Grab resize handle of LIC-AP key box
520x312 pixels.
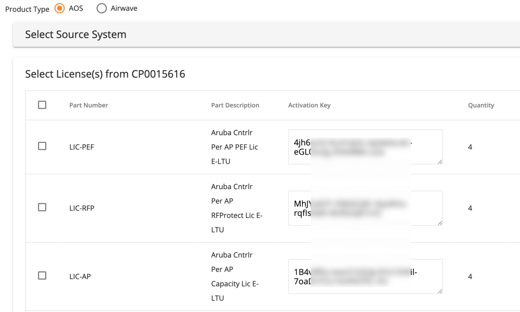(x=440, y=291)
